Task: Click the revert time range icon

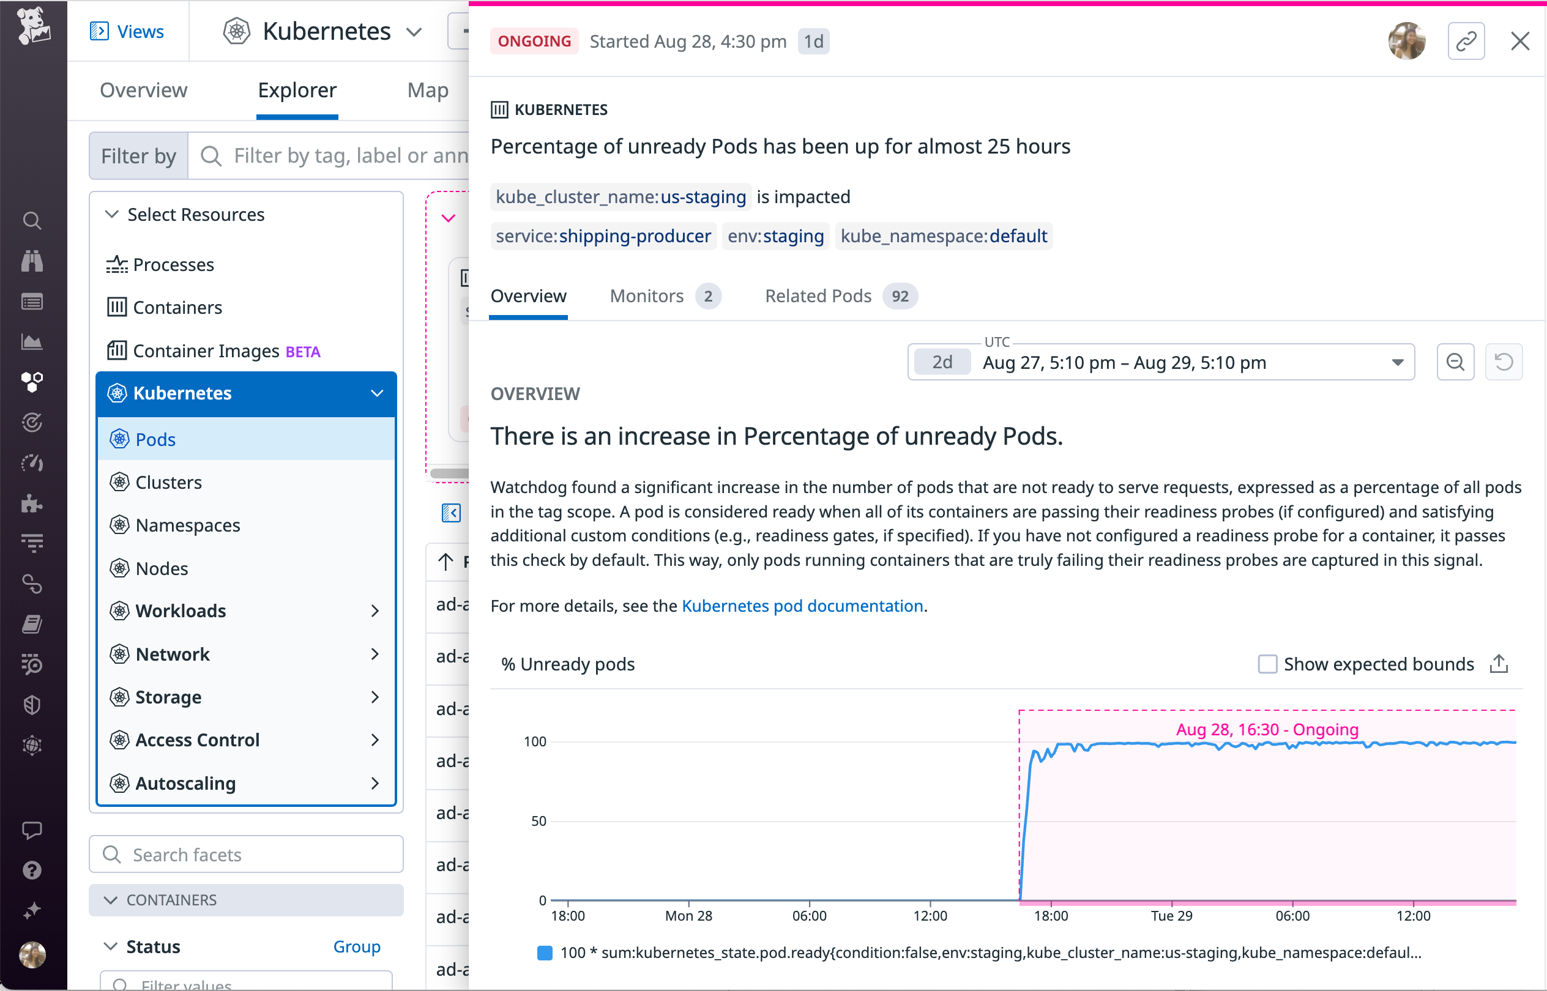Action: tap(1504, 362)
